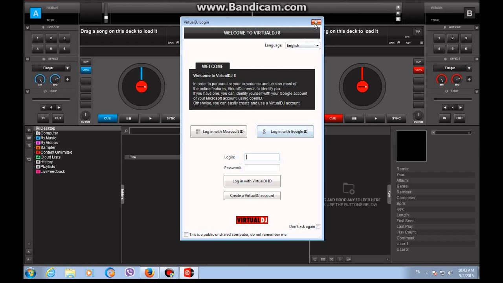Viewport: 503px width, 283px height.
Task: Collapse the deck A HOT CUE section
Action: 28,28
